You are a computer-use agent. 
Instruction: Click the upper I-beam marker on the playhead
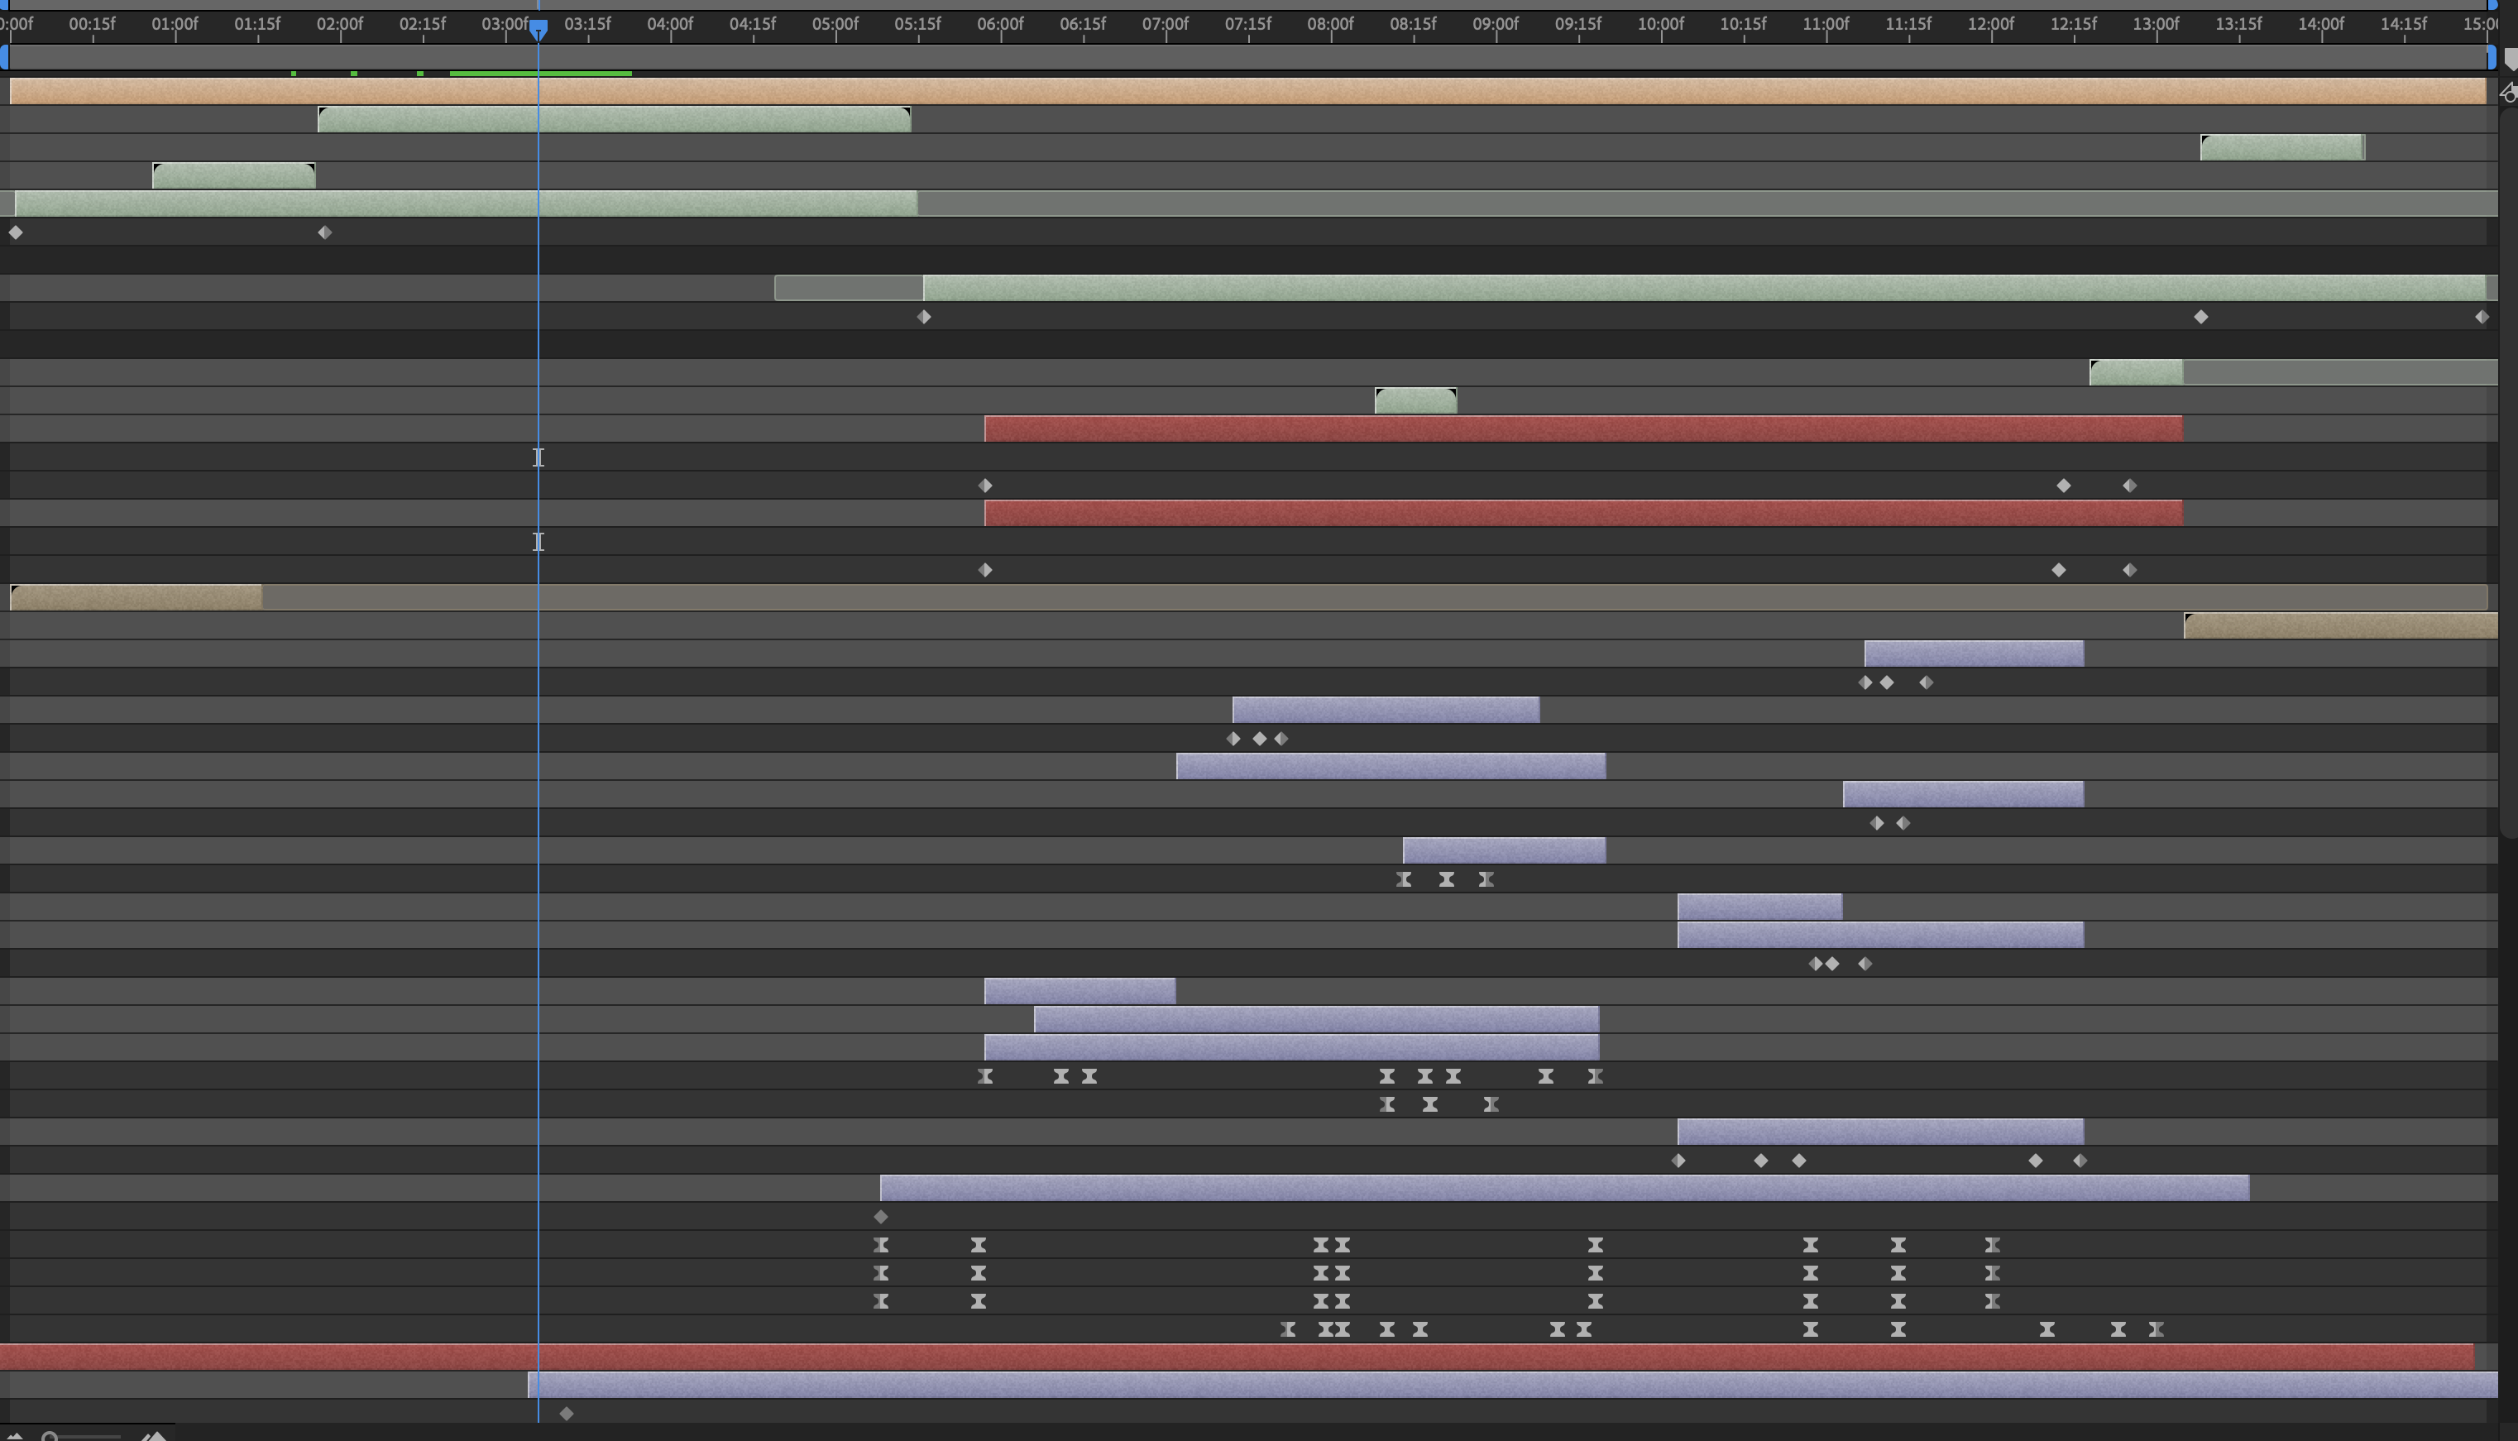(539, 457)
